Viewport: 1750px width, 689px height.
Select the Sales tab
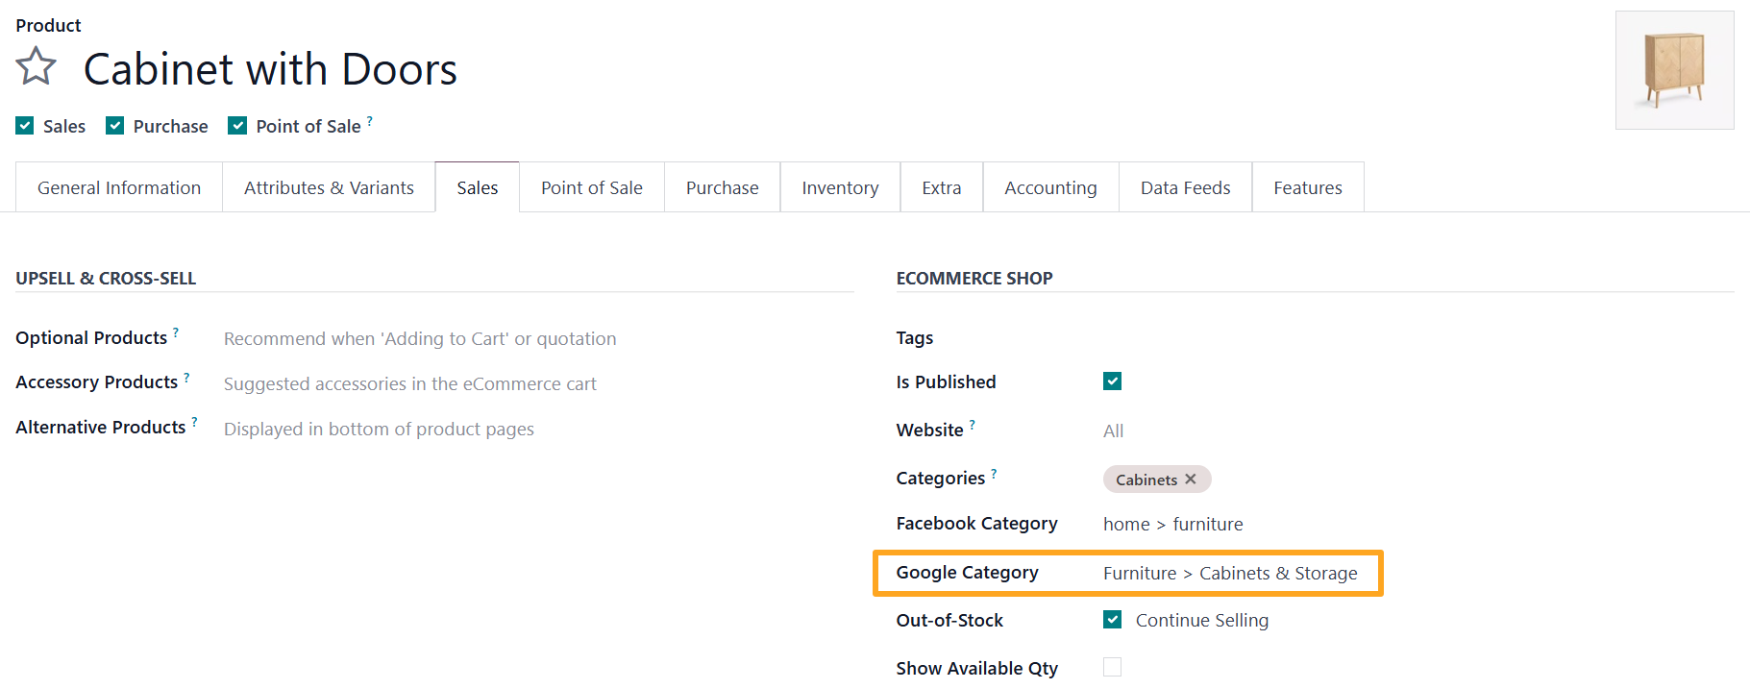click(x=478, y=187)
